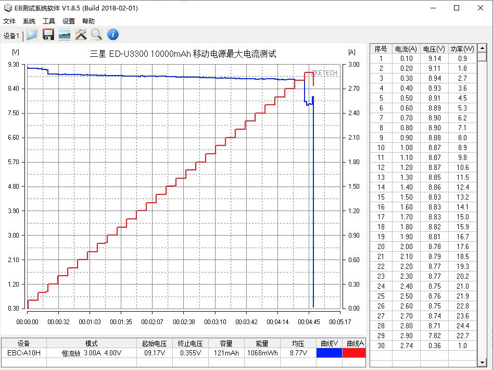Click the 功率(W) column header
Screen dimensions: 493x370
(462, 49)
